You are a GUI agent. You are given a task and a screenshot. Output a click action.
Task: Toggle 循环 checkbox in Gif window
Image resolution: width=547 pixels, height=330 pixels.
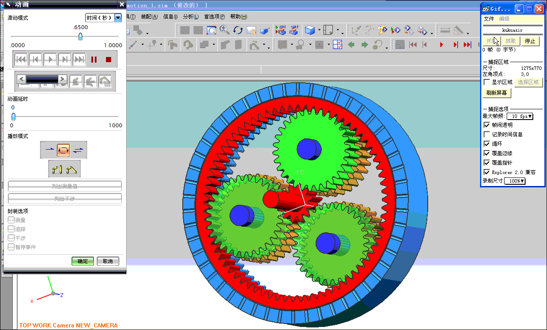point(487,144)
